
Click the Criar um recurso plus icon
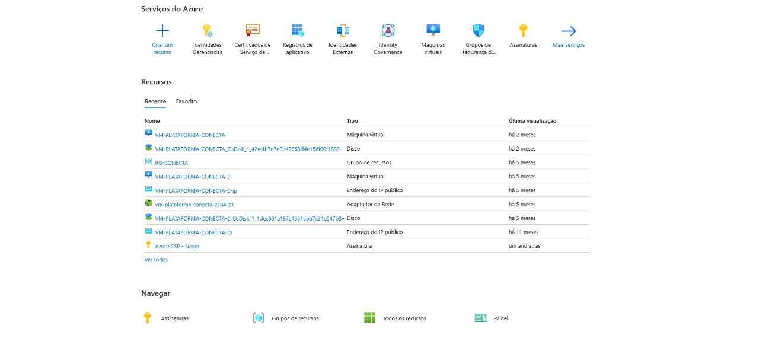pos(162,31)
